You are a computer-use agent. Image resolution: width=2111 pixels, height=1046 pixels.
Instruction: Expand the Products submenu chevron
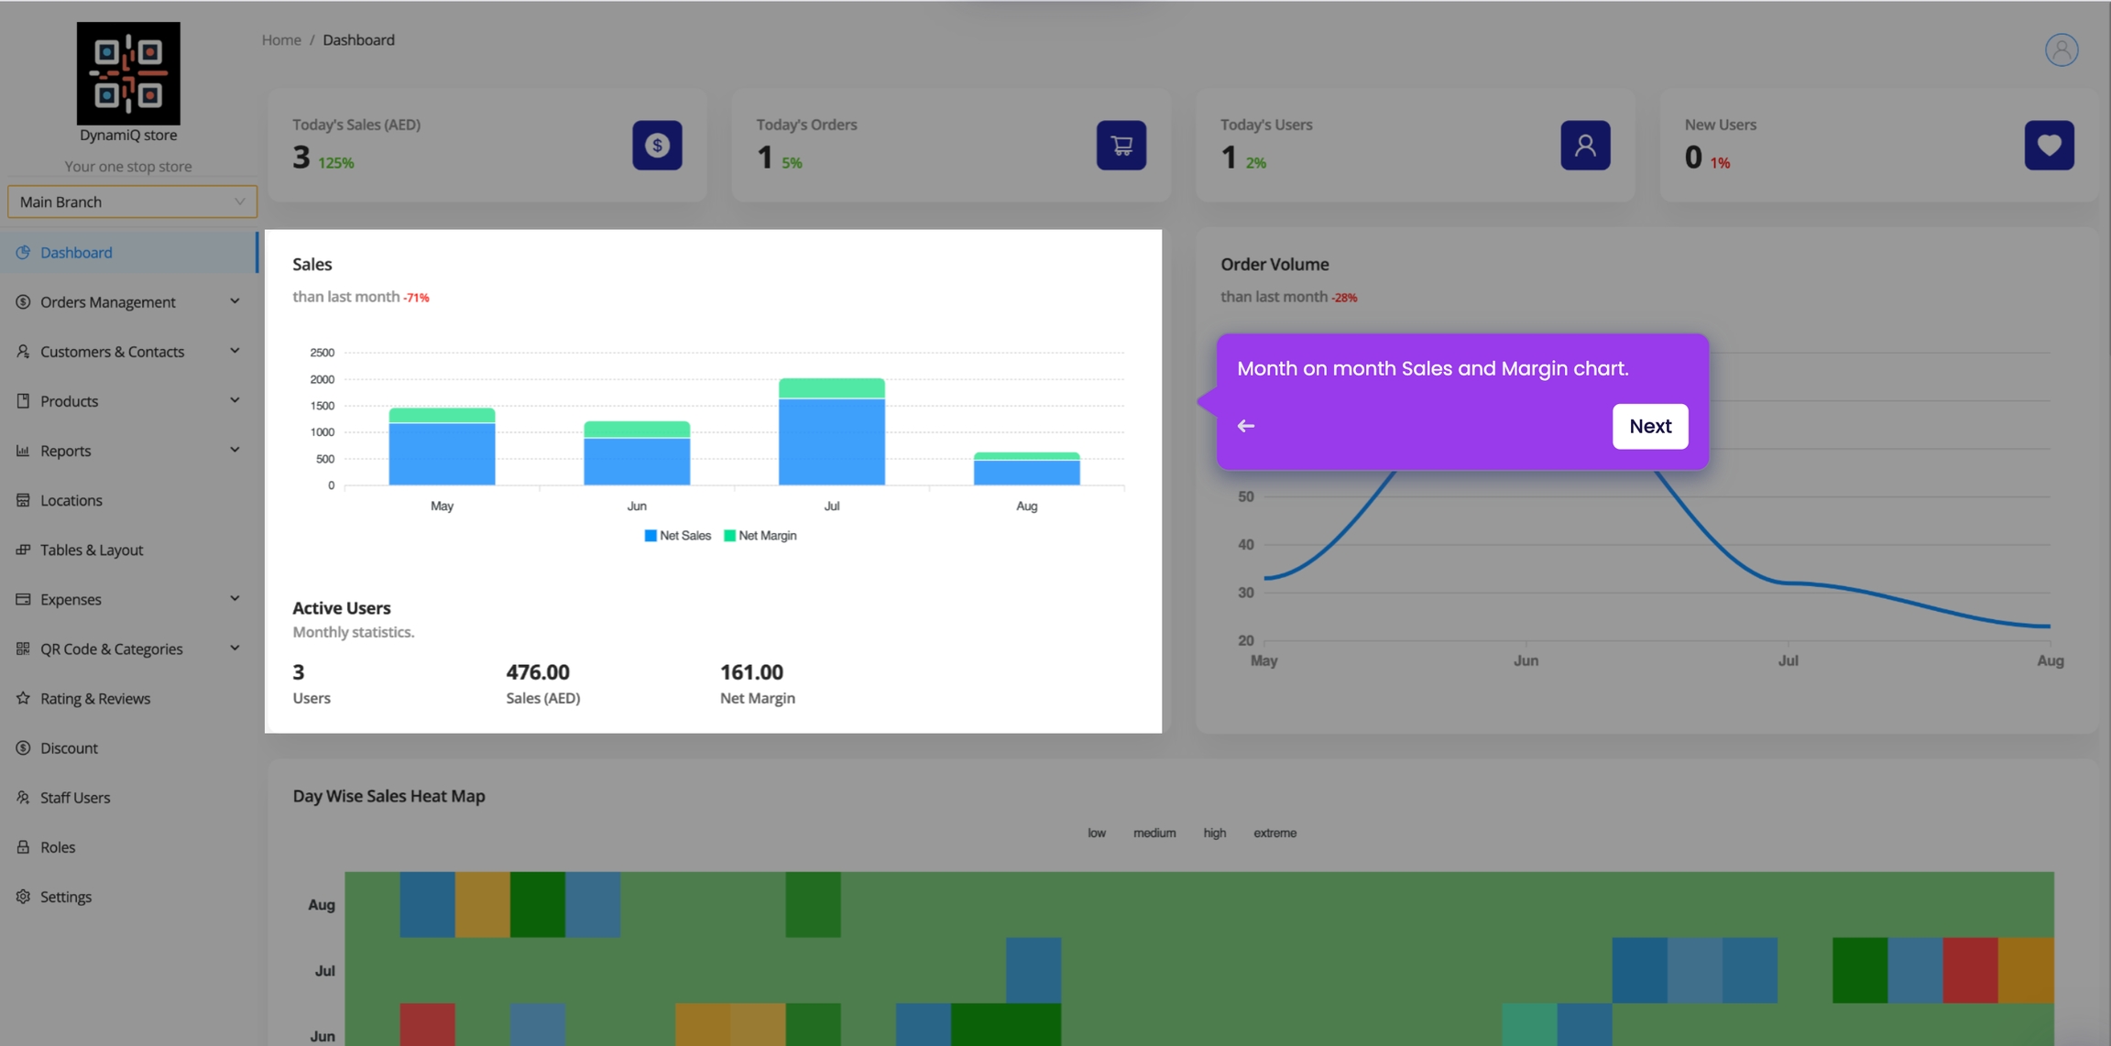coord(235,400)
